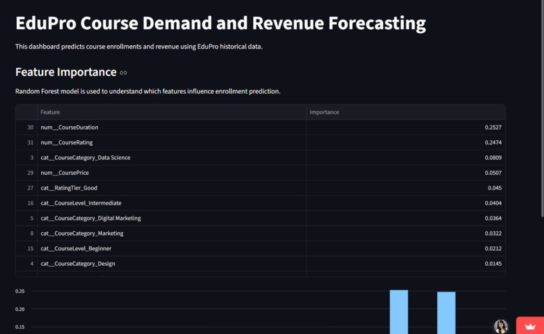Click the tallest blue bar in the chart
Viewport: 544px width, 334px height.
tap(399, 312)
